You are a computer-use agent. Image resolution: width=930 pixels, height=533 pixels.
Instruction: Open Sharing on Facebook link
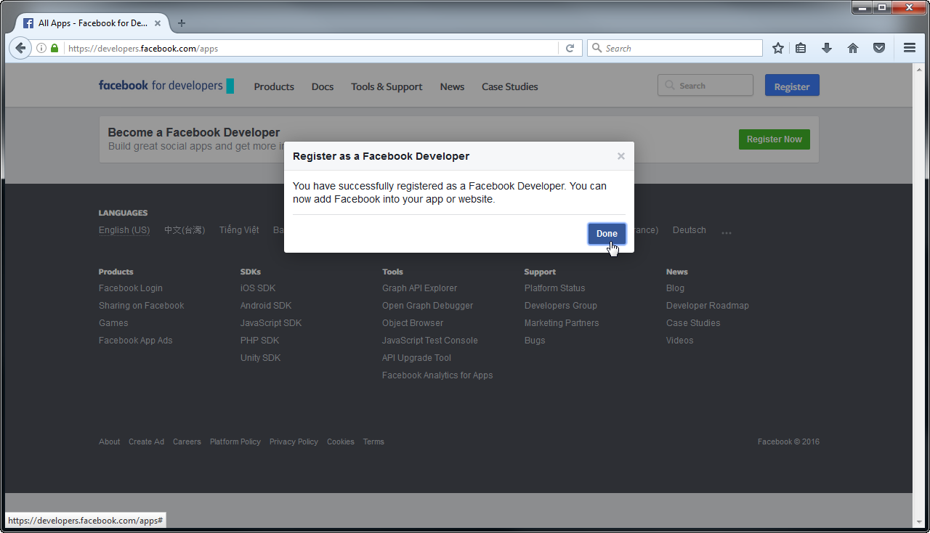tap(142, 306)
